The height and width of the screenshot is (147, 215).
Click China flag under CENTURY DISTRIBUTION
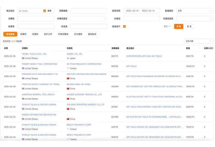point(68,78)
